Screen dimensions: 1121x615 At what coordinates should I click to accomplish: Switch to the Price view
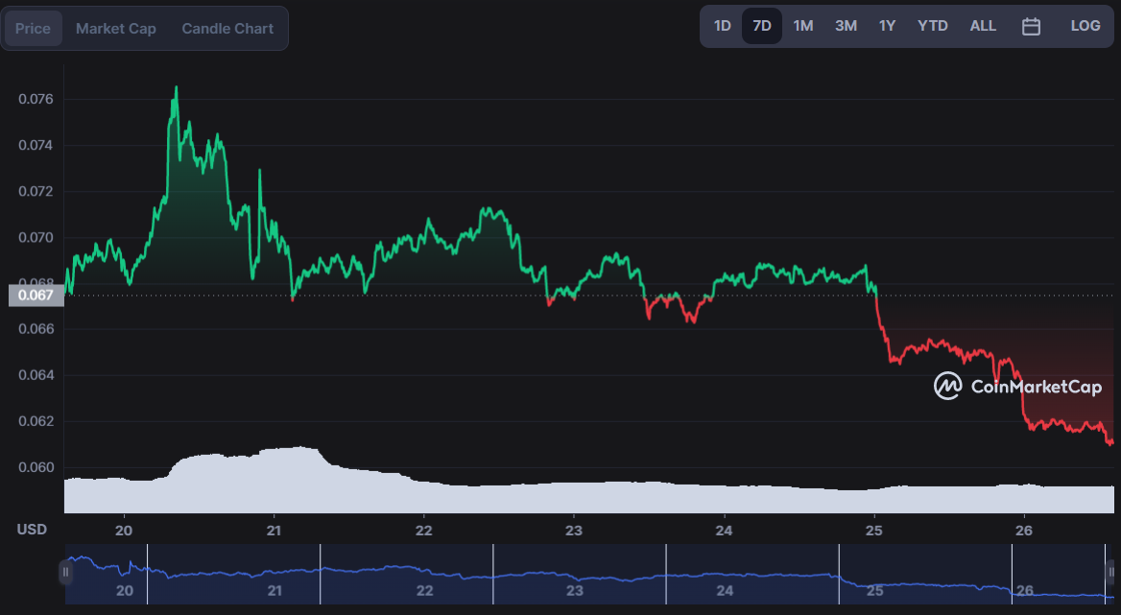point(33,29)
